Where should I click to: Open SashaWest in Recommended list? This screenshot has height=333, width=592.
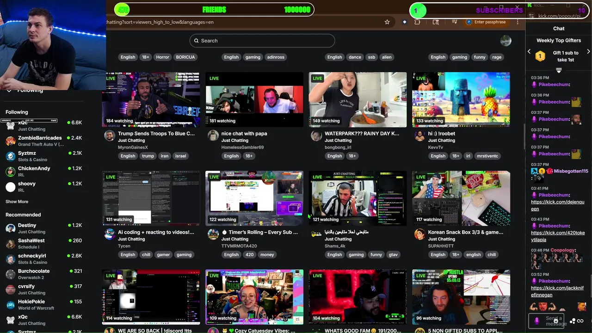coord(43,243)
